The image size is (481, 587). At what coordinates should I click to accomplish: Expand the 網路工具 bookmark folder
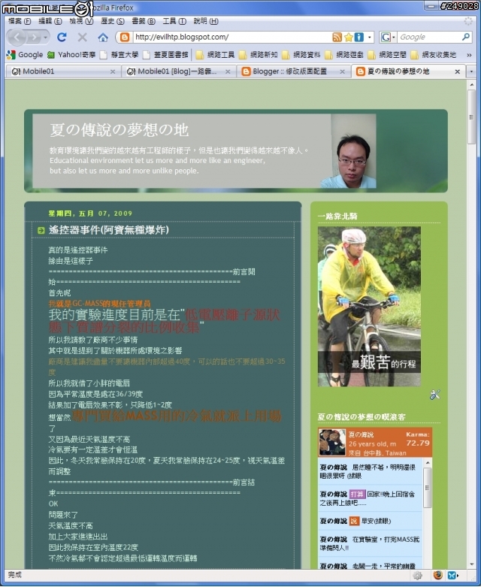[215, 55]
